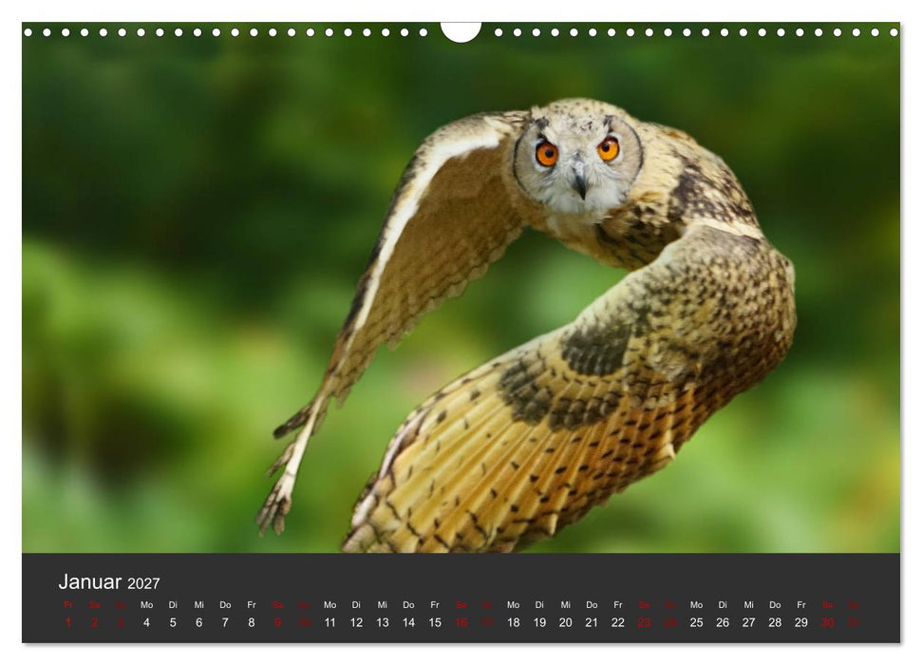
Task: Select day 5 in the date row
Action: click(173, 622)
